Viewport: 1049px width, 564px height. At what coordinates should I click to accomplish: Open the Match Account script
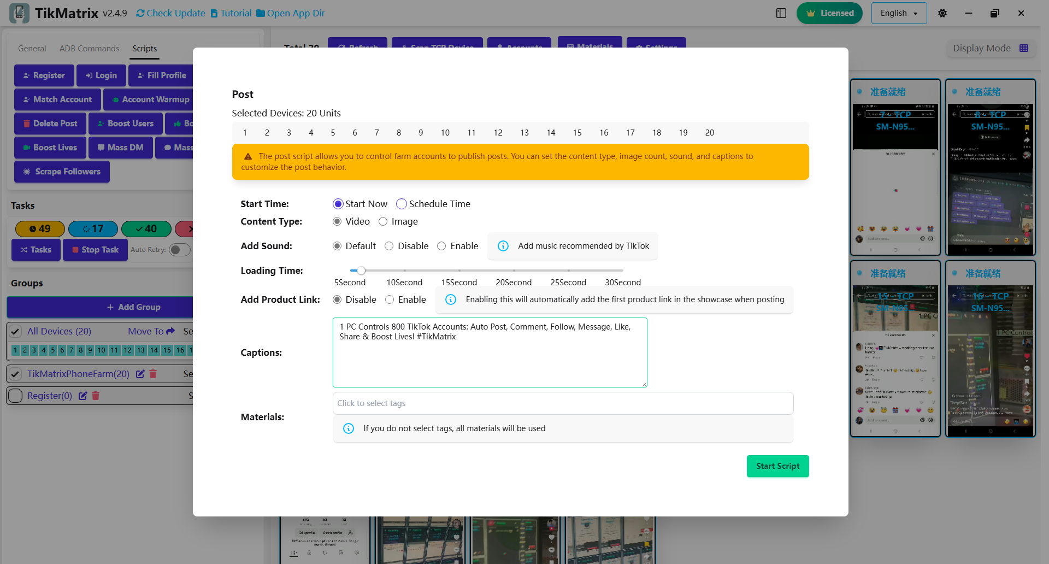tap(57, 99)
